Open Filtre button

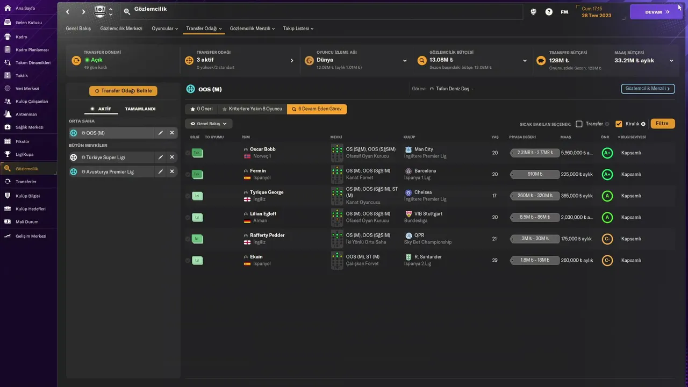tap(662, 124)
